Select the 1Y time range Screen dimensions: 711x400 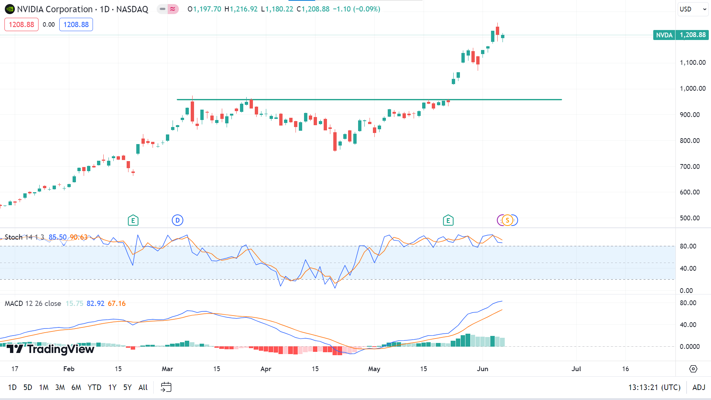point(112,387)
